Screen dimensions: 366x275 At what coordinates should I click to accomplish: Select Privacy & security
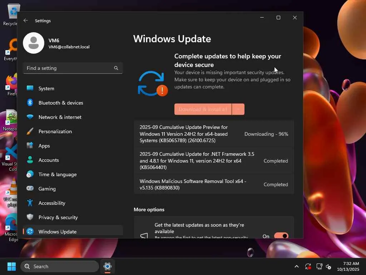(x=73, y=217)
